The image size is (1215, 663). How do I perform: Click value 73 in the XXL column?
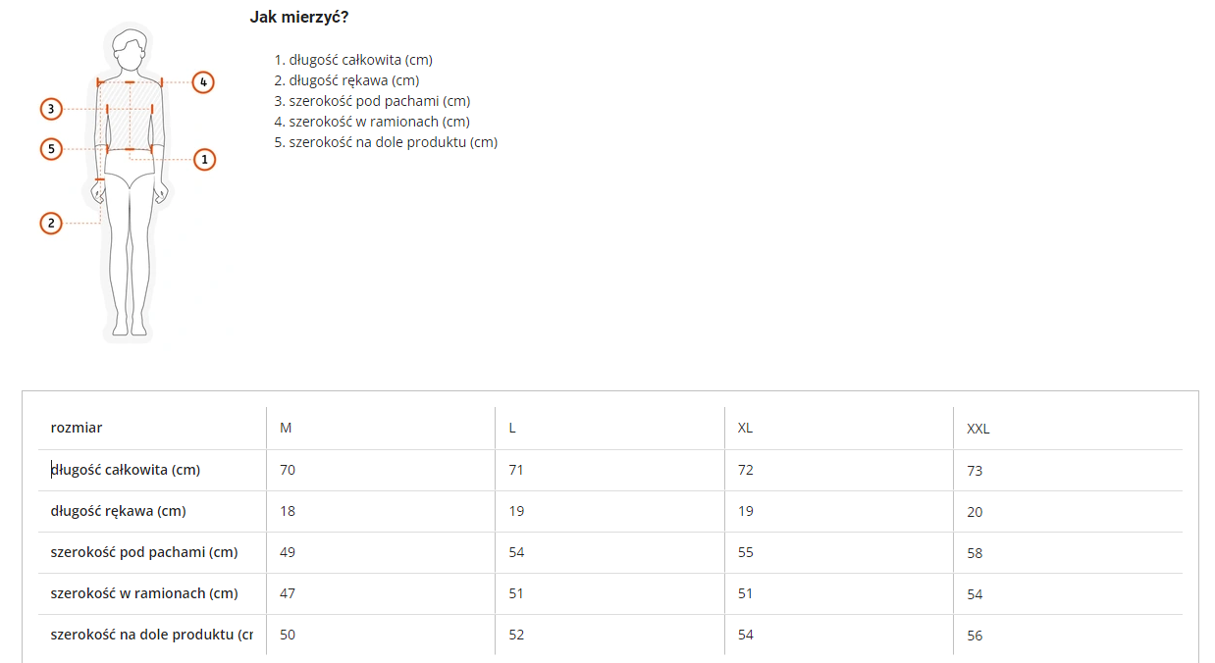975,471
